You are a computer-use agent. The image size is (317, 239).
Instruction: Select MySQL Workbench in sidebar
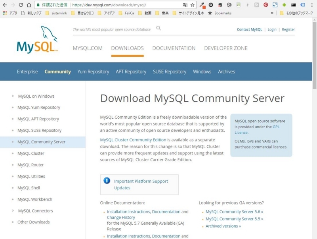35,200
